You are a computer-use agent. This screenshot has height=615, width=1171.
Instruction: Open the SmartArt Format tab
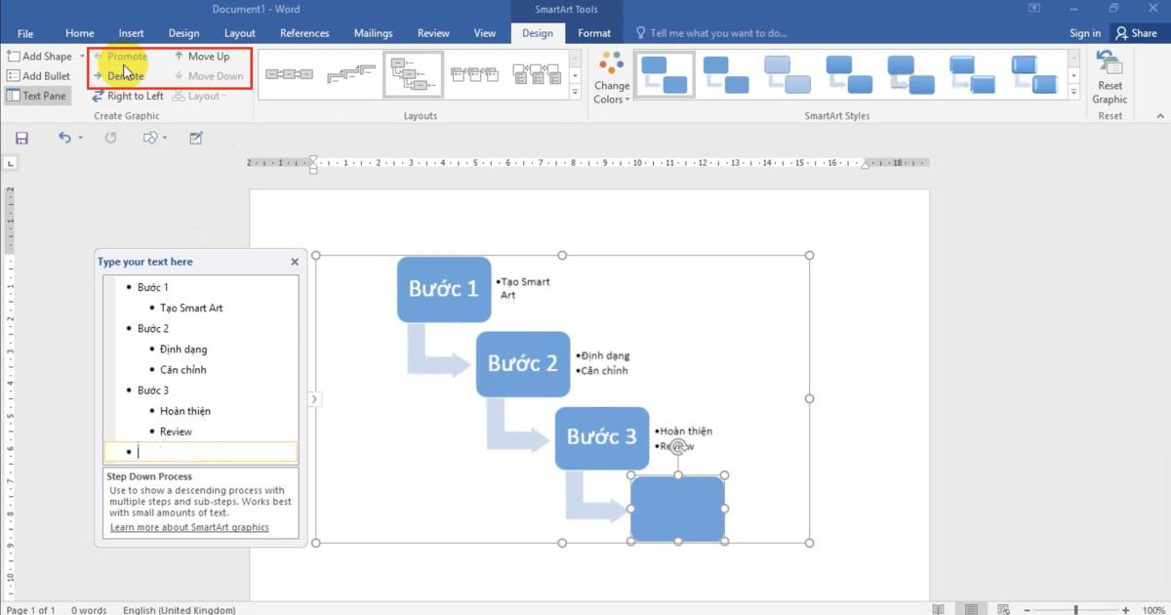pos(594,33)
